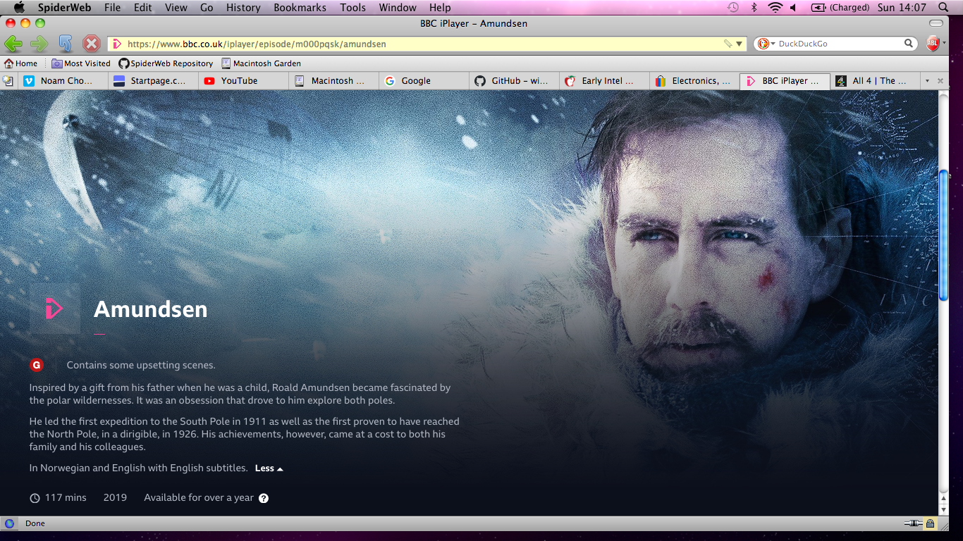Open the URL history dropdown arrow

(739, 44)
